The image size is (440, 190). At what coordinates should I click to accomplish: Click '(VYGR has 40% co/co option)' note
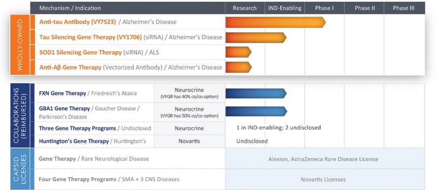(189, 97)
